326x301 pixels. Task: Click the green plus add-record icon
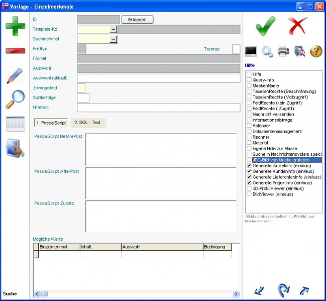click(15, 26)
